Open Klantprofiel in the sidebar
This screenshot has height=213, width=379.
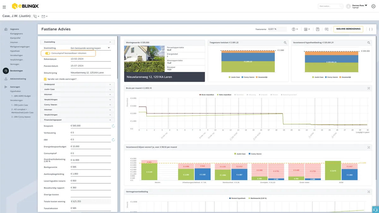pyautogui.click(x=15, y=38)
